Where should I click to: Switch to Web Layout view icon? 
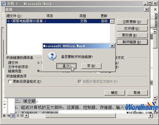[x=9, y=115]
